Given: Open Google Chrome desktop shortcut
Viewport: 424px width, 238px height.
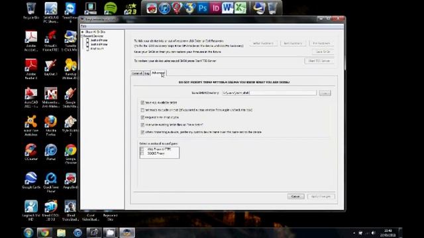Looking at the screenshot, I should point(70,154).
